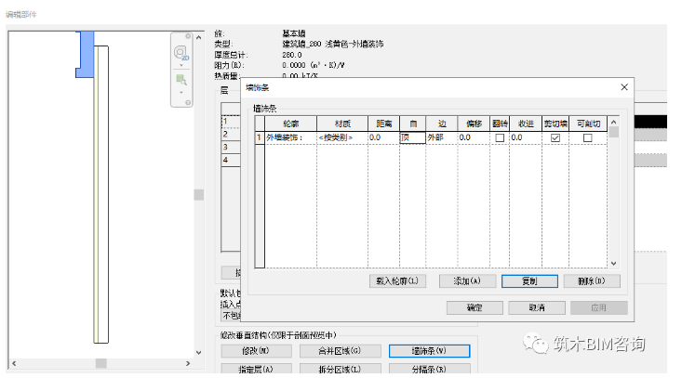This screenshot has height=378, width=682.
Task: Click preview vertical scrollbar thumb
Action: [x=199, y=195]
